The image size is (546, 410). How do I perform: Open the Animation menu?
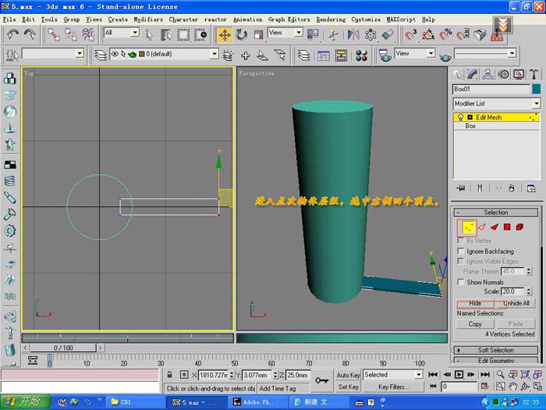click(247, 20)
